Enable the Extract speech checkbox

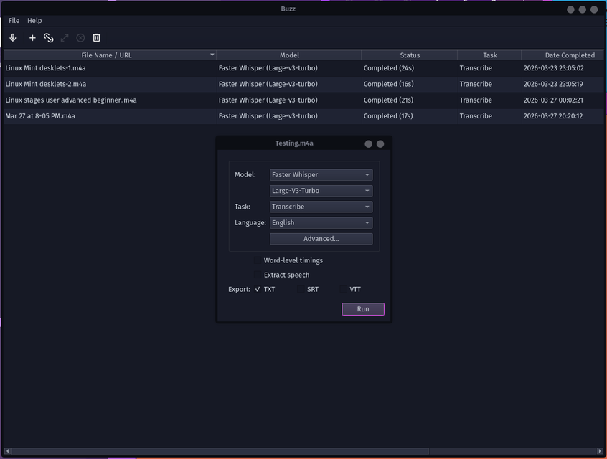click(x=258, y=275)
